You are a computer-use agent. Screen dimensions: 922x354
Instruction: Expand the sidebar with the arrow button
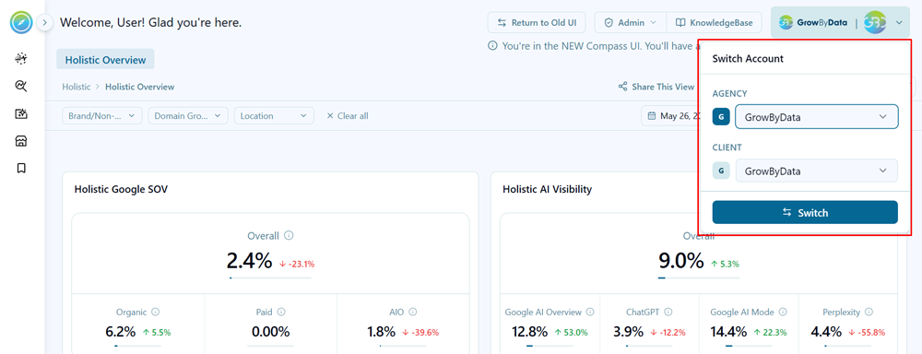(x=44, y=23)
